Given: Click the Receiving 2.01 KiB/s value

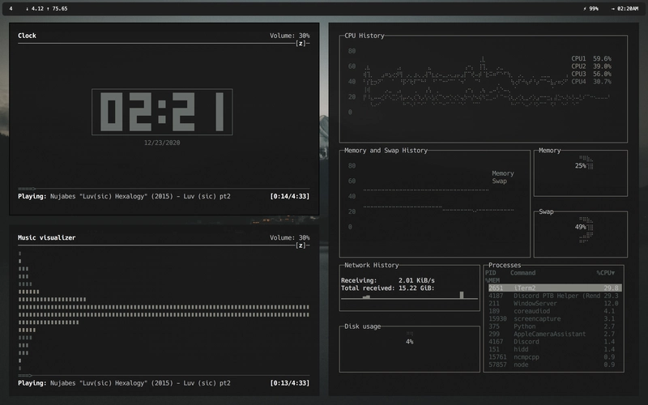Looking at the screenshot, I should [416, 280].
